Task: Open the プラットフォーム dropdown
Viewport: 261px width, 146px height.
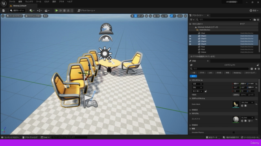Action: click(86, 11)
